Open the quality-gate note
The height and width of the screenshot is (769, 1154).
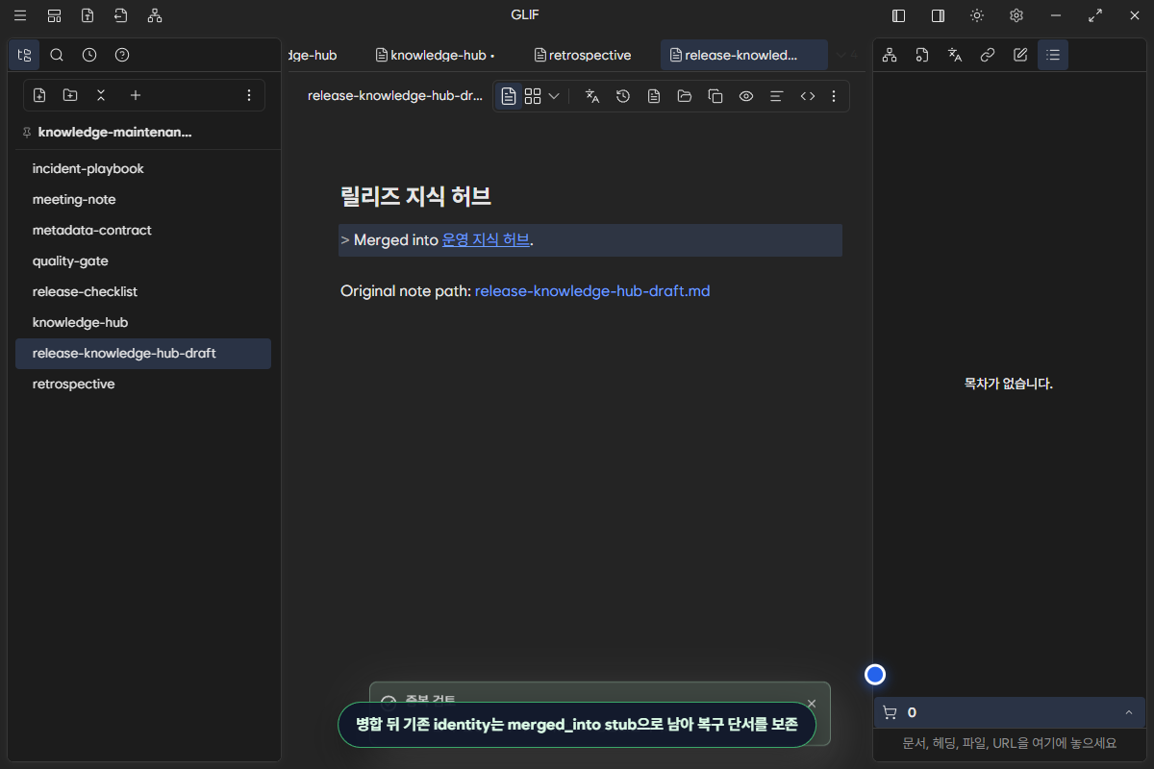143,260
